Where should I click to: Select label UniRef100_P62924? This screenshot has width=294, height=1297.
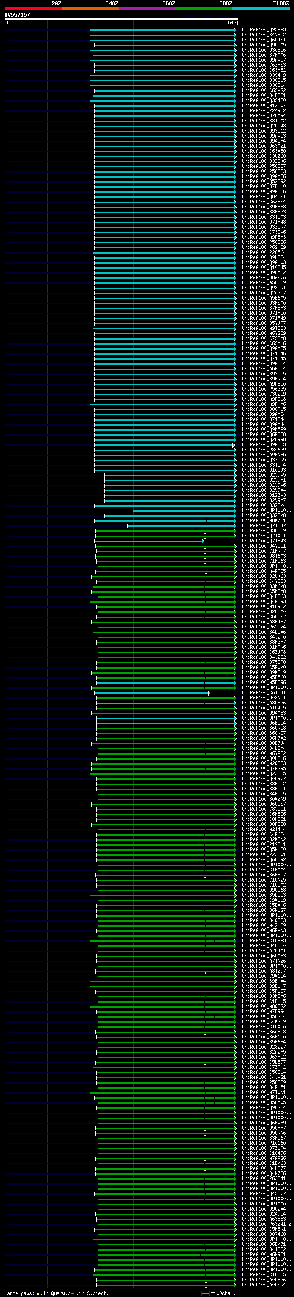coord(263,627)
